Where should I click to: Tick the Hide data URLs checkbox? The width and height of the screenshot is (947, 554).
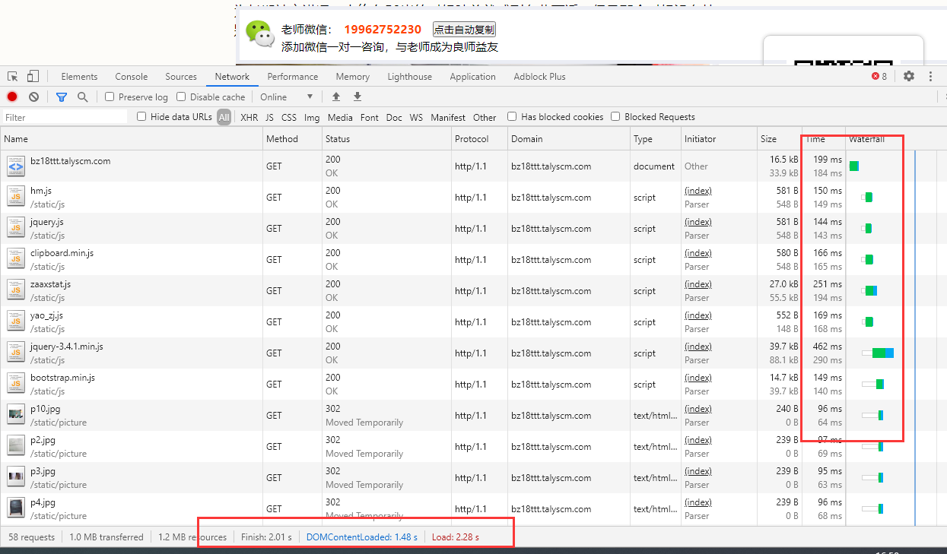click(x=141, y=117)
